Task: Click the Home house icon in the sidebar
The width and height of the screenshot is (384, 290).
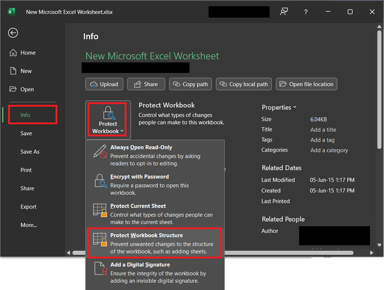Action: pos(13,53)
